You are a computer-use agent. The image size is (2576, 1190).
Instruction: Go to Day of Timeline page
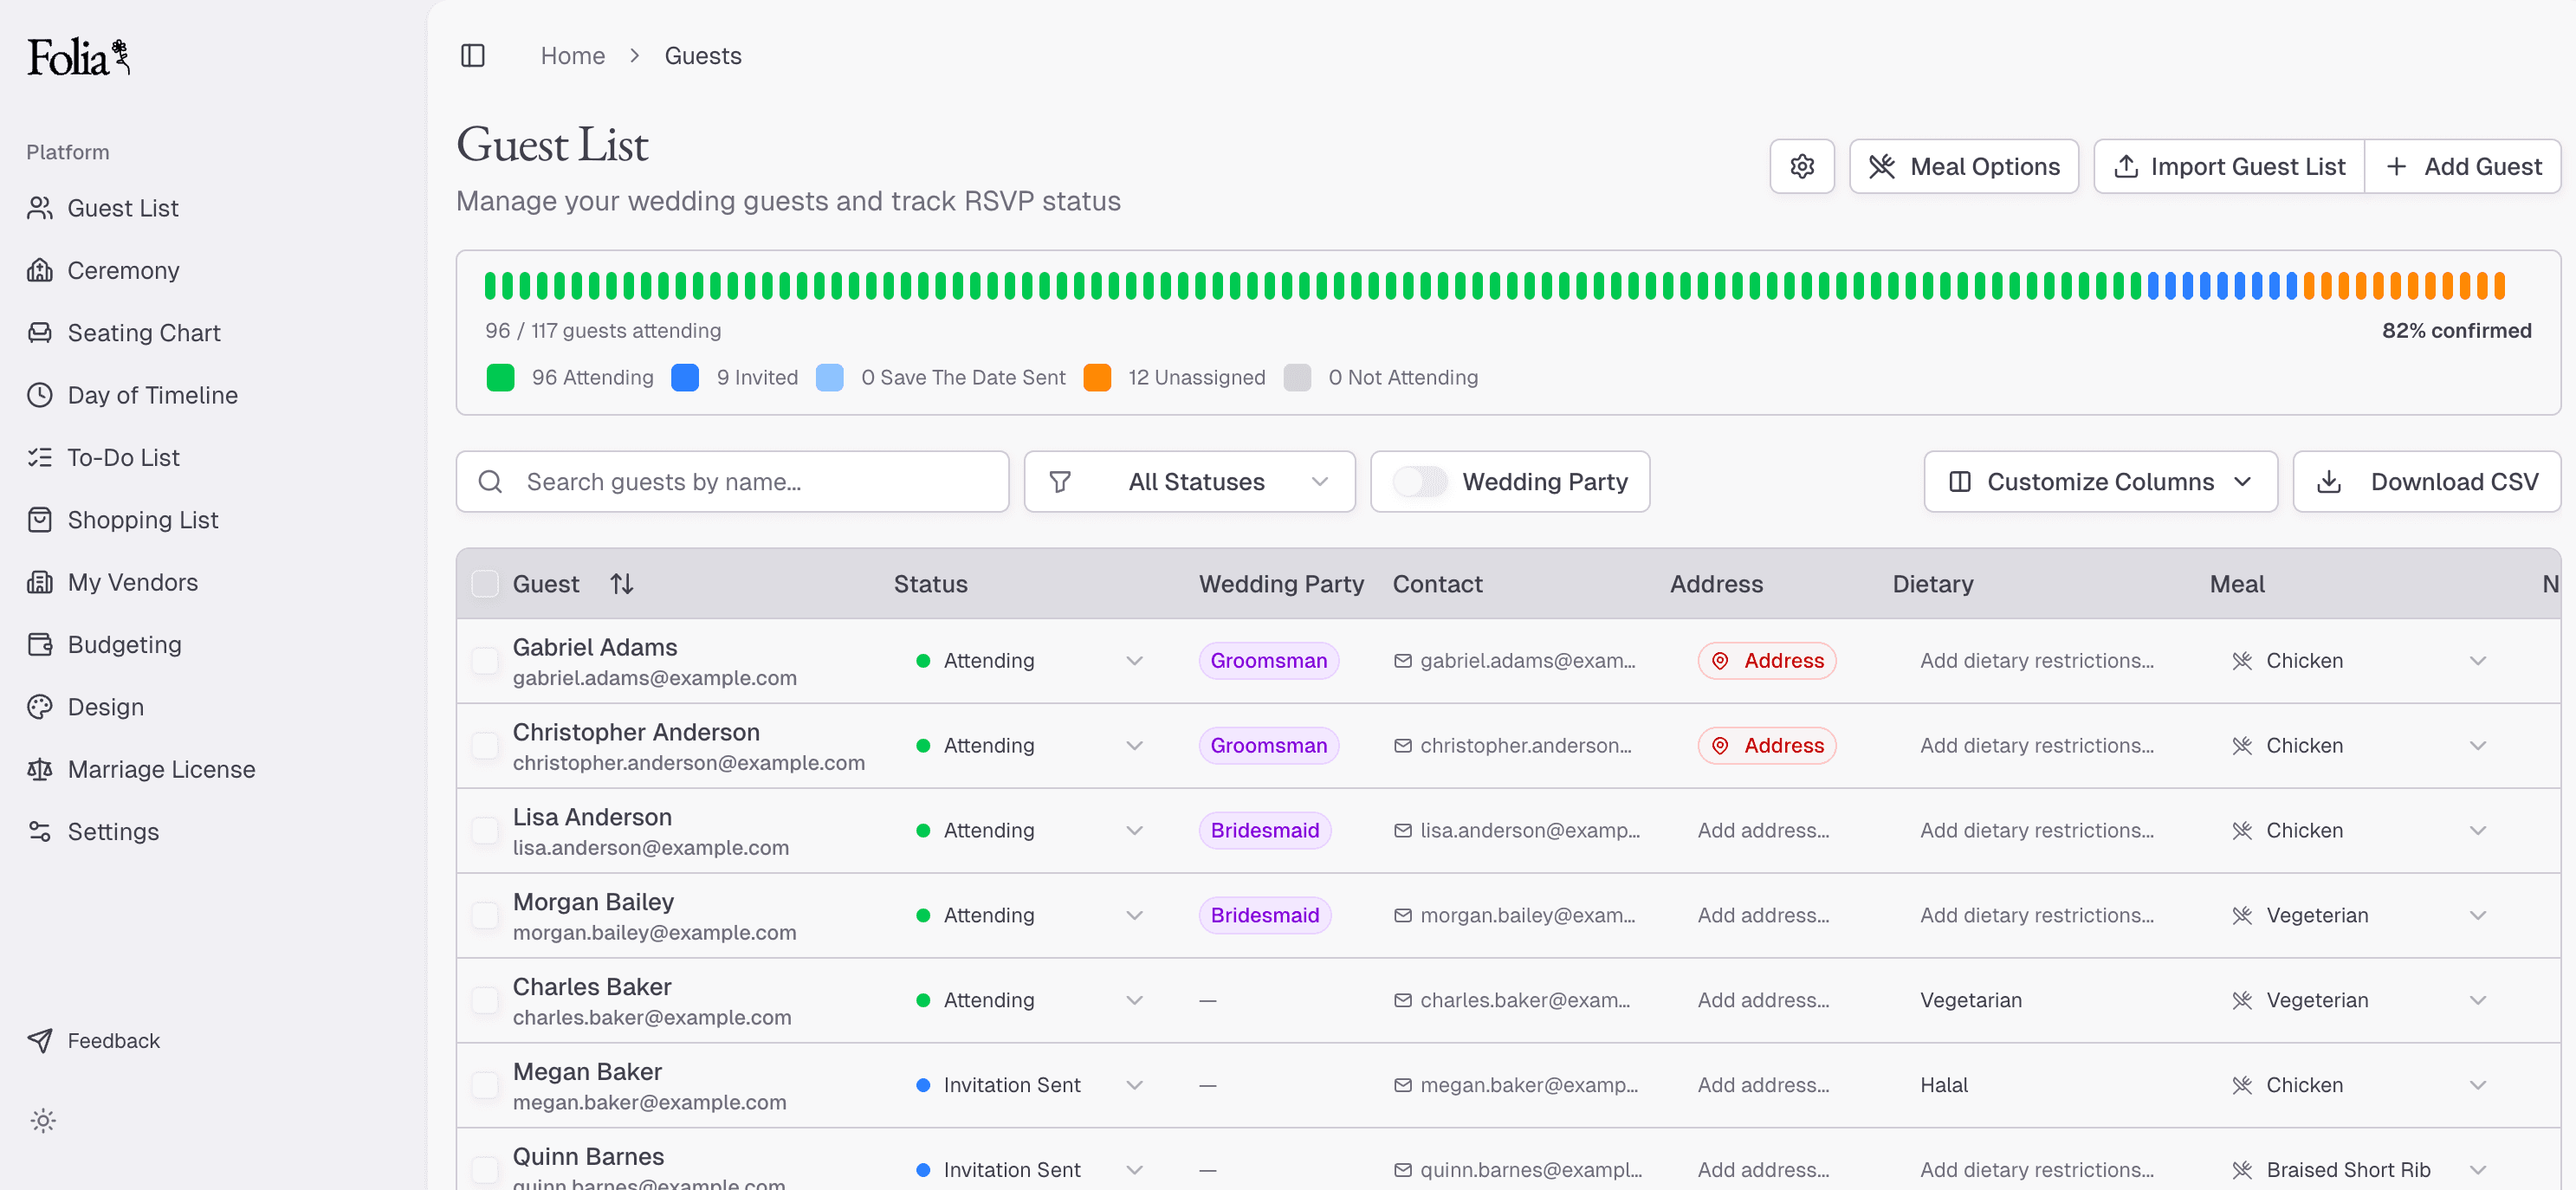point(152,395)
